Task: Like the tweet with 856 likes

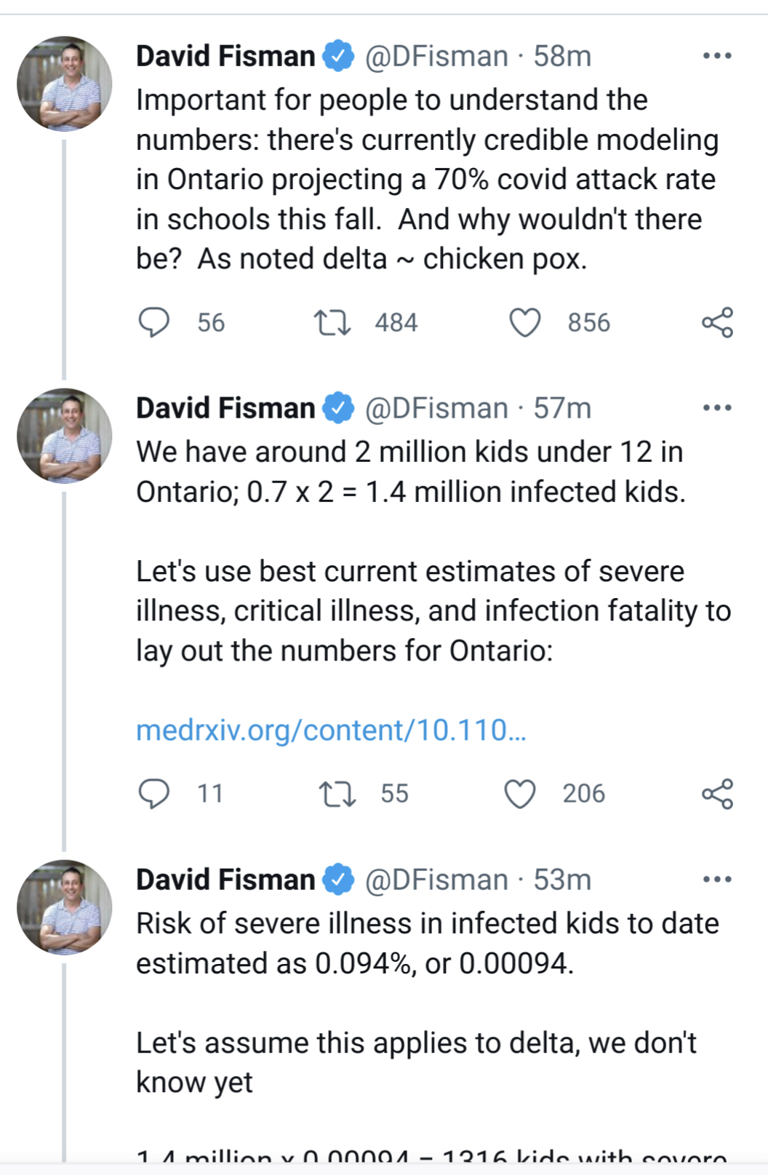Action: pos(524,322)
